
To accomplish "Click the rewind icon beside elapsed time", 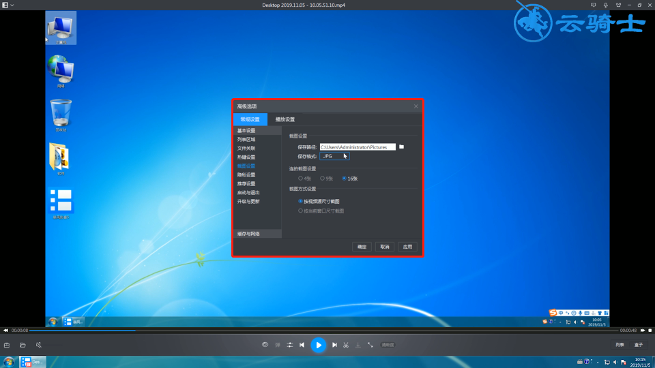I will pos(6,330).
